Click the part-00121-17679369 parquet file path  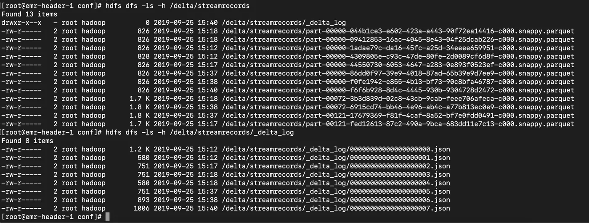398,115
